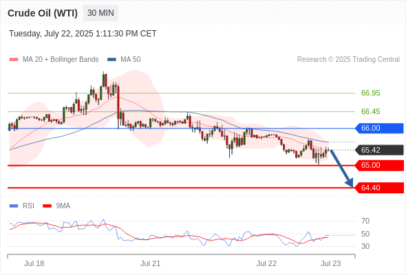Viewport: 406px width, 275px height.
Task: Select the MA 20 + Bollinger Bands label
Action: coord(61,60)
